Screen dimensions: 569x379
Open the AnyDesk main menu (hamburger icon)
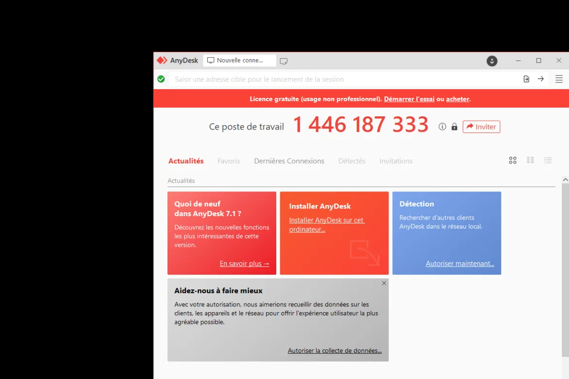tap(559, 79)
